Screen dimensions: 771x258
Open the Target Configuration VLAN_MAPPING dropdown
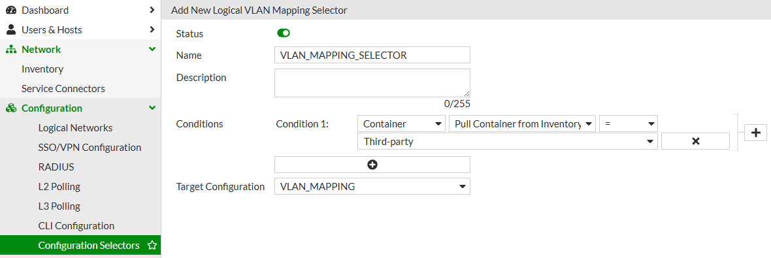pyautogui.click(x=372, y=186)
